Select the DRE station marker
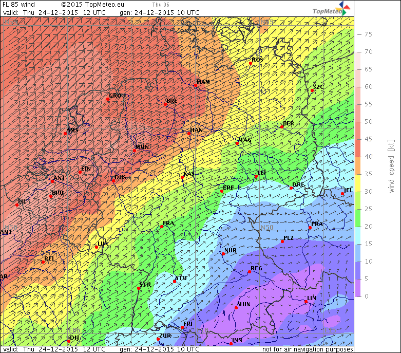Viewport: 401px width, 353px height. [x=291, y=188]
